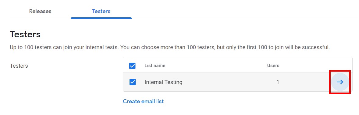Click the divider line below the tabs
Viewport: 359px width, 115px height.
(x=245, y=19)
